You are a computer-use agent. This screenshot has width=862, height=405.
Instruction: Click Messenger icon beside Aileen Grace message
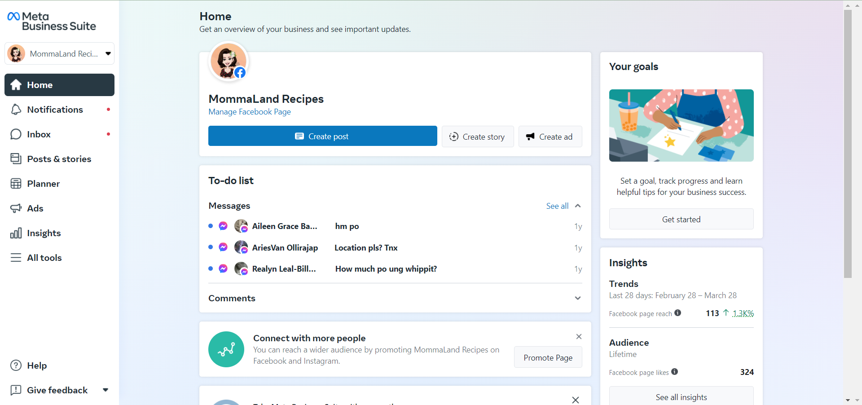tap(223, 226)
